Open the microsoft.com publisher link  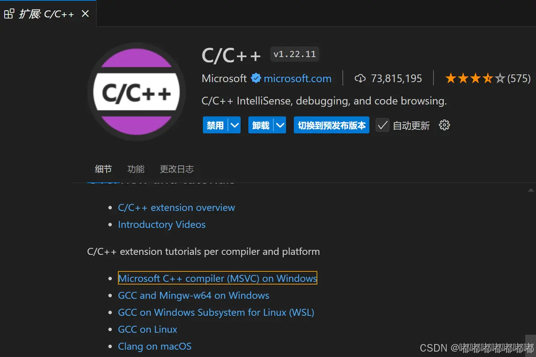click(297, 79)
